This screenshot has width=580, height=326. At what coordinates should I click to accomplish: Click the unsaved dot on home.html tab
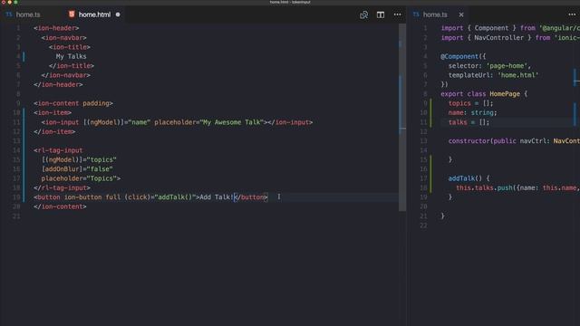click(x=118, y=14)
